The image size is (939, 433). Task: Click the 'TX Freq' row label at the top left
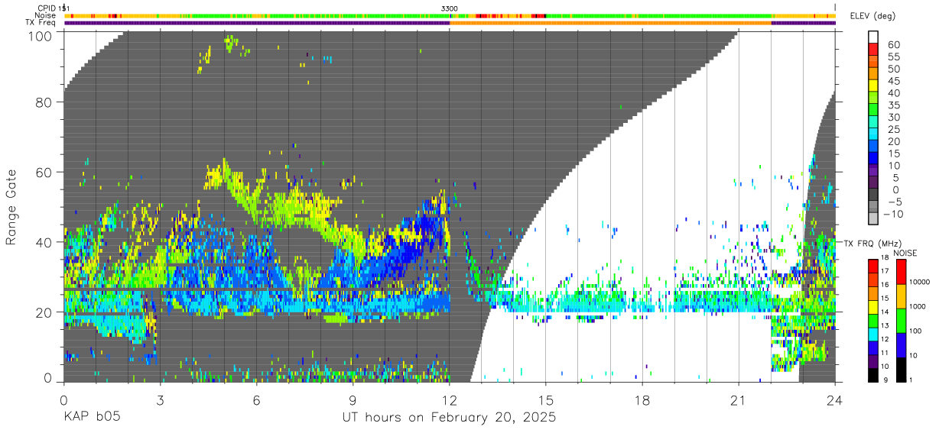click(41, 23)
